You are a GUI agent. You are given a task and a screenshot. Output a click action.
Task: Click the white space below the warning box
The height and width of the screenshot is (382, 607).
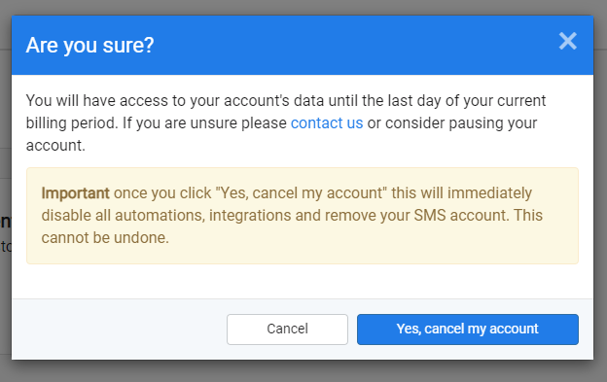(303, 282)
